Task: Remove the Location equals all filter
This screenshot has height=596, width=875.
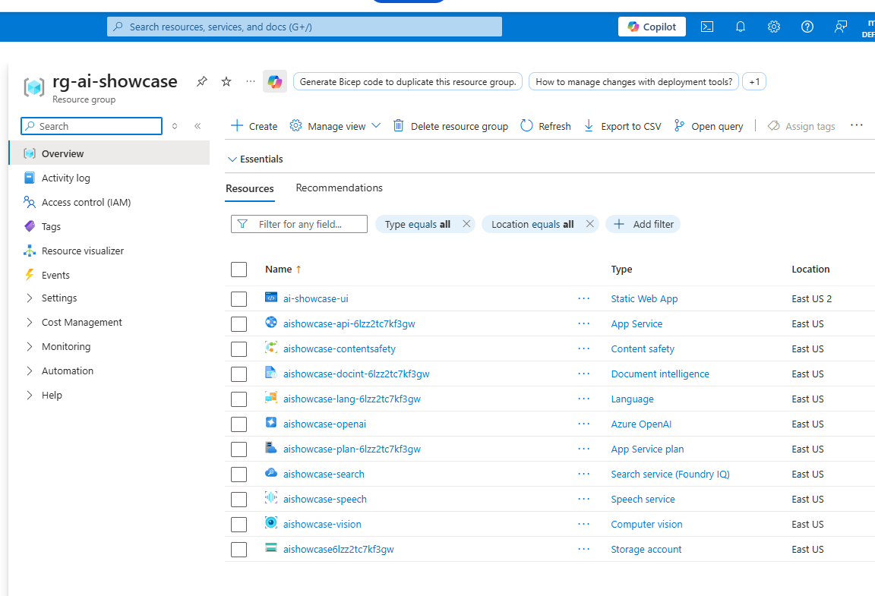Action: coord(590,224)
